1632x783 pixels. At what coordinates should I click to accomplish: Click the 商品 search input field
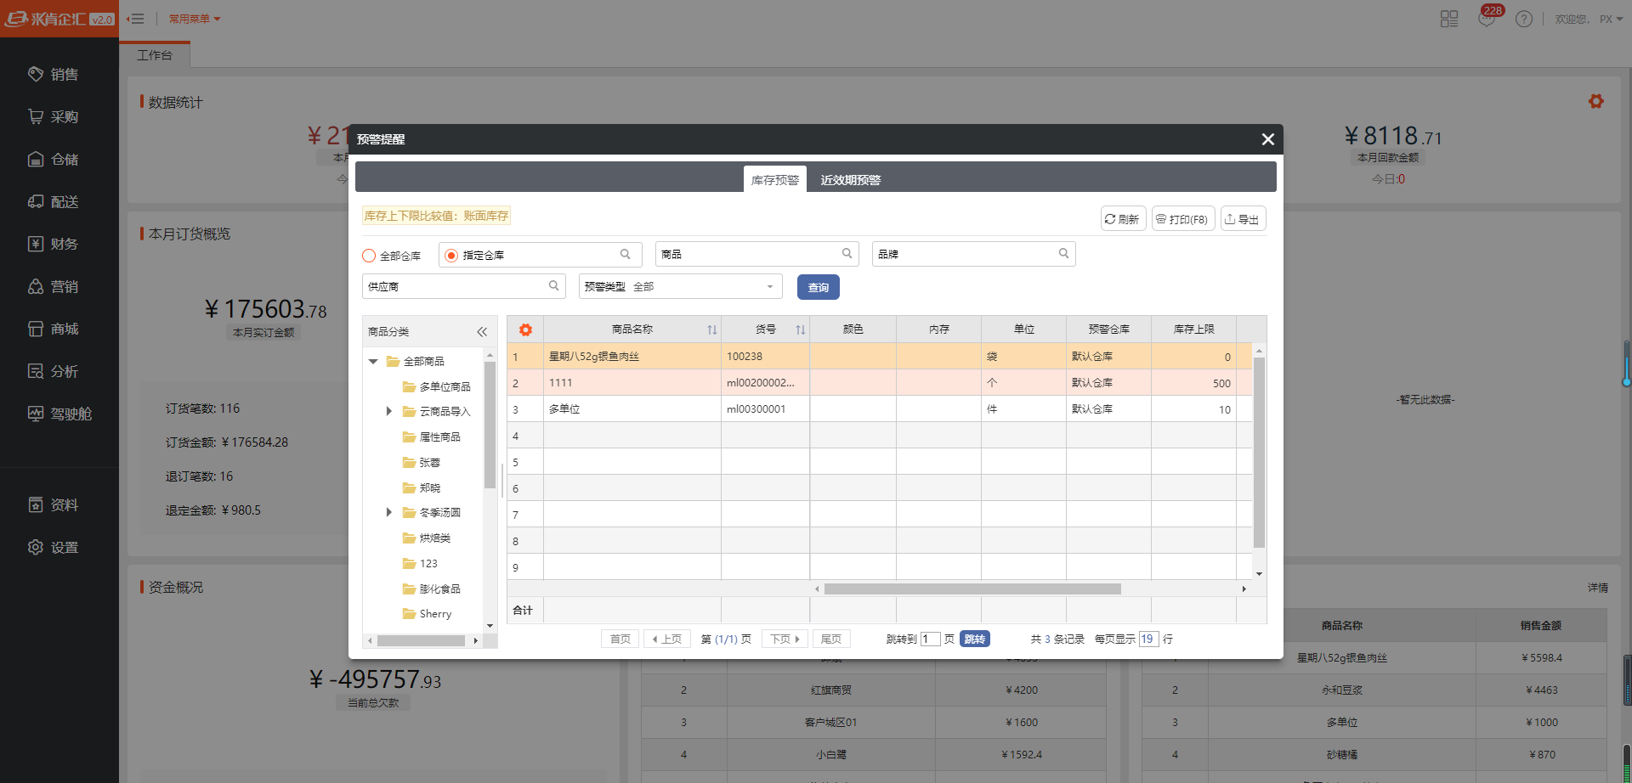[748, 254]
